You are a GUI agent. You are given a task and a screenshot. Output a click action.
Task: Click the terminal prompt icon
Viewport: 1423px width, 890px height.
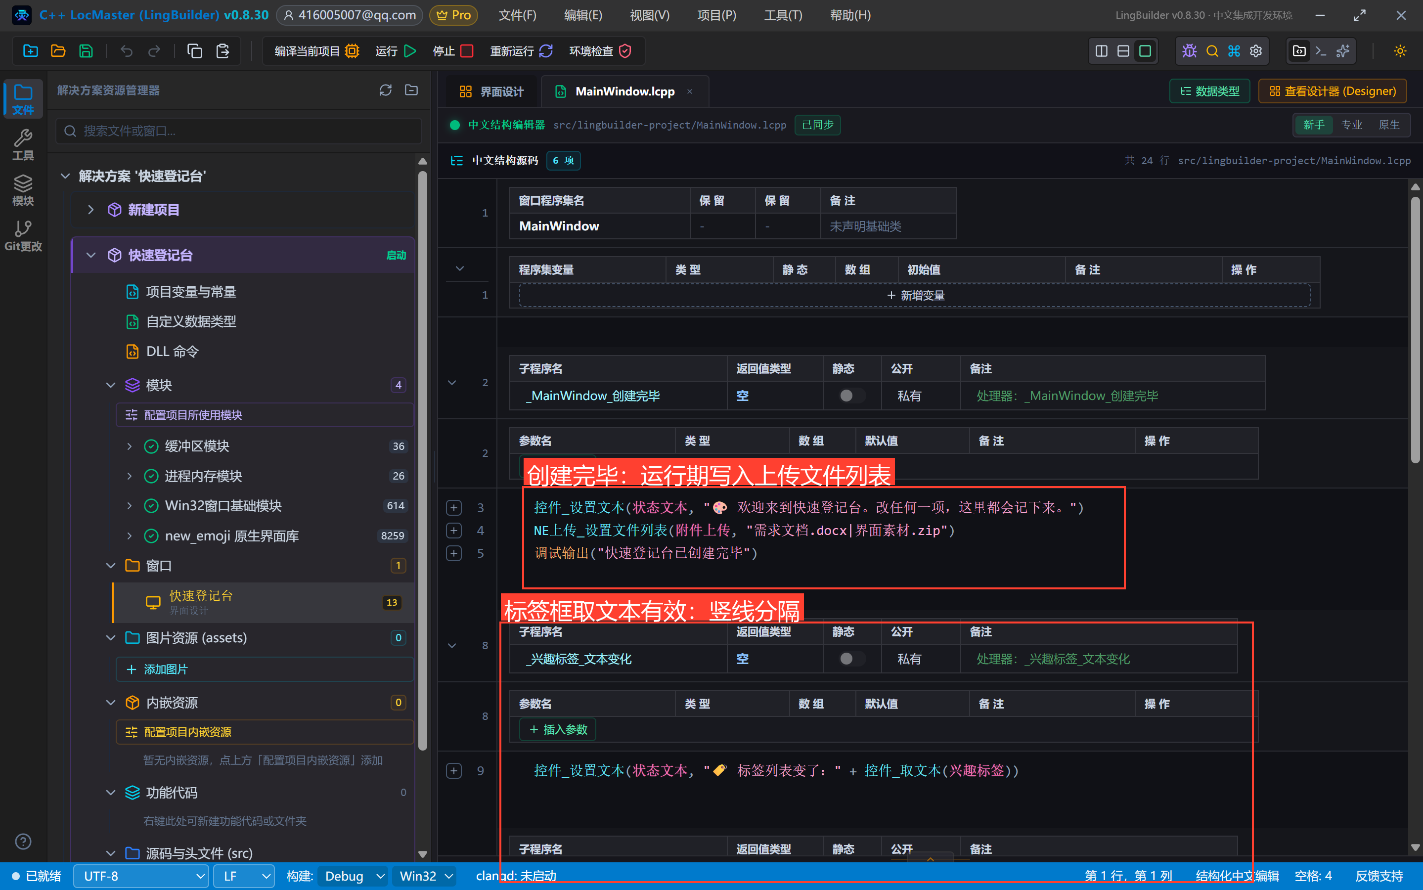click(1321, 51)
